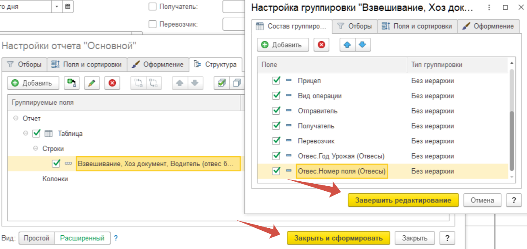Viewport: 527px width, 249px height.
Task: Click the pencil edit icon in Структура toolbar
Action: click(x=92, y=83)
